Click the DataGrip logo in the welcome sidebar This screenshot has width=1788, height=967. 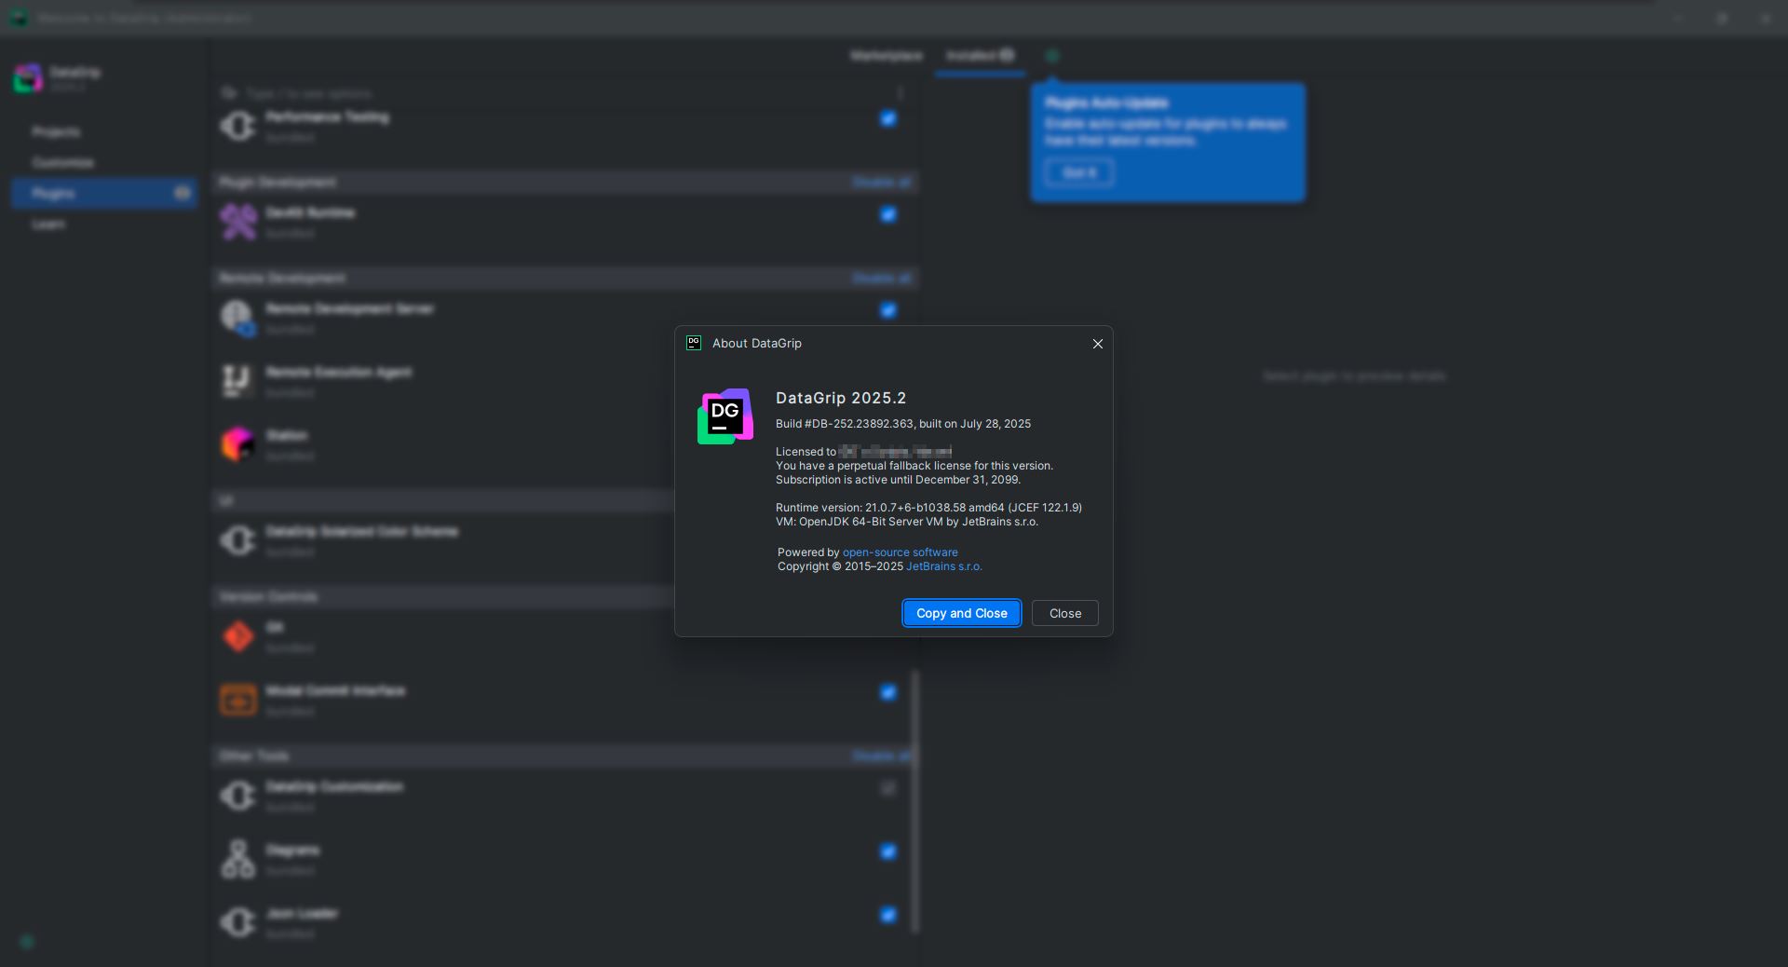(28, 78)
